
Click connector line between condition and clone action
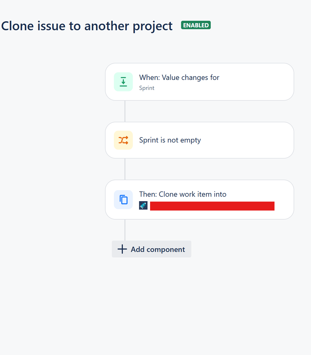click(125, 169)
